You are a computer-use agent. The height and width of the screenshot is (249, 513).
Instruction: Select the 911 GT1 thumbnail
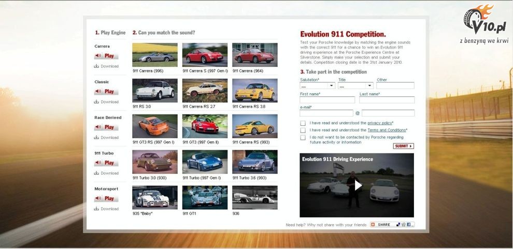point(205,197)
